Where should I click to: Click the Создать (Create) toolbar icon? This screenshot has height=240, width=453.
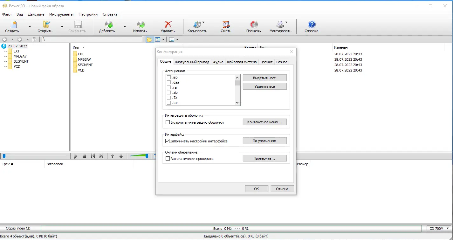pyautogui.click(x=13, y=25)
